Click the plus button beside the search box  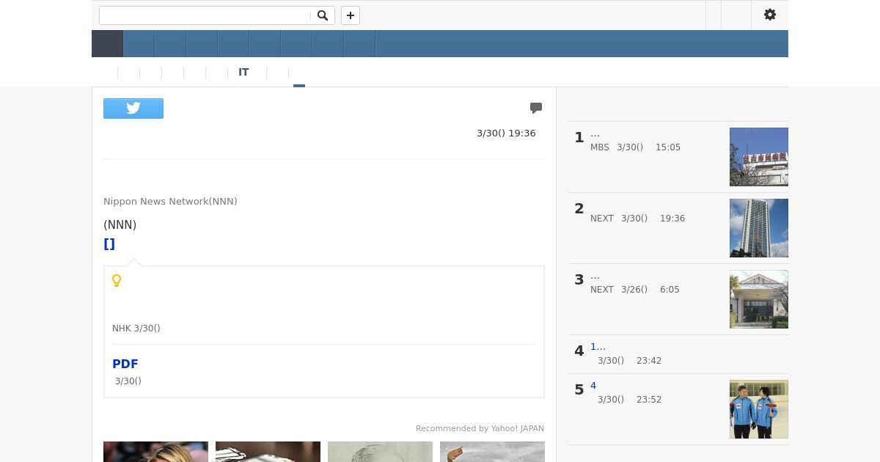click(x=351, y=15)
